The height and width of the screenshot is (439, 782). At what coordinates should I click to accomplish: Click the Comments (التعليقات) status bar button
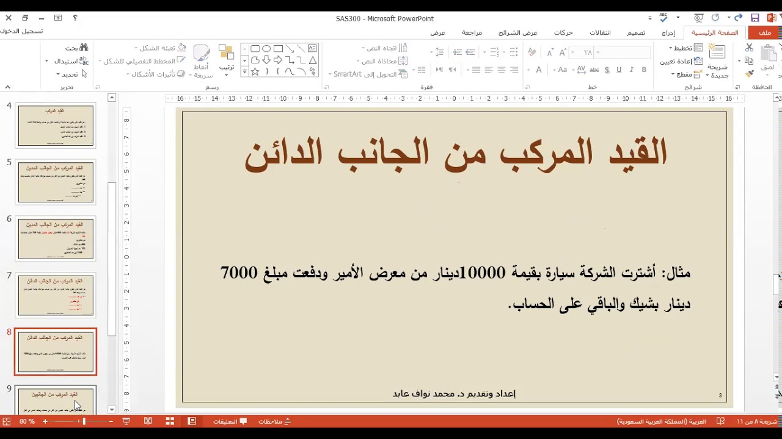(230, 421)
